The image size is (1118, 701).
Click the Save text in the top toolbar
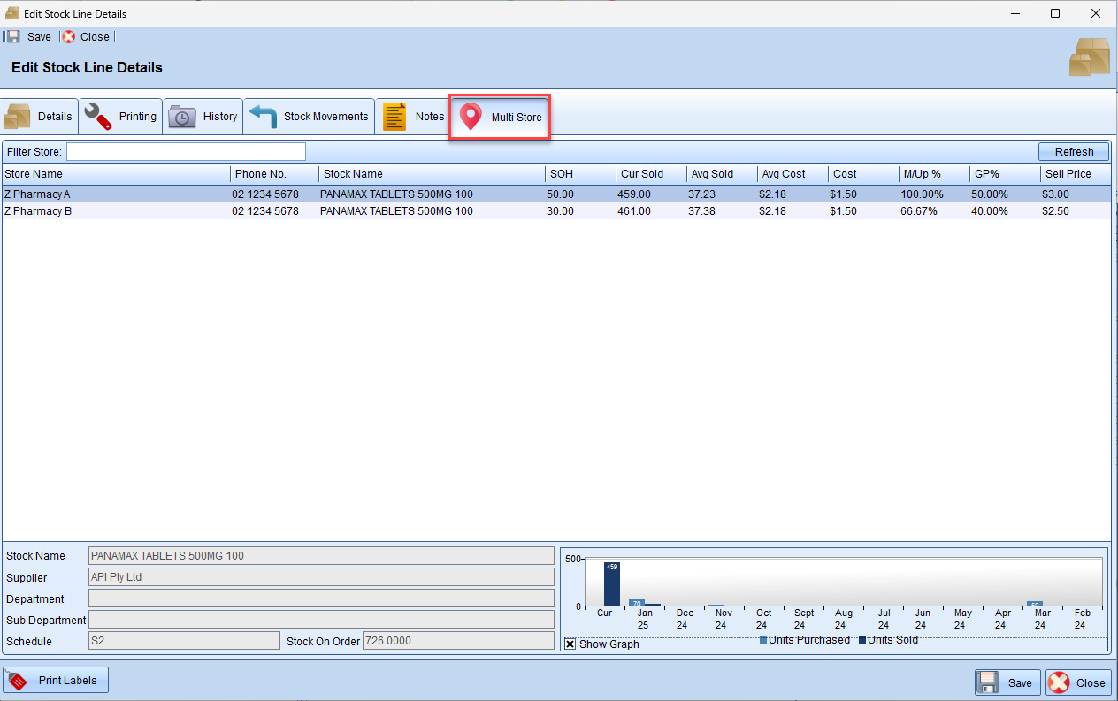(39, 37)
